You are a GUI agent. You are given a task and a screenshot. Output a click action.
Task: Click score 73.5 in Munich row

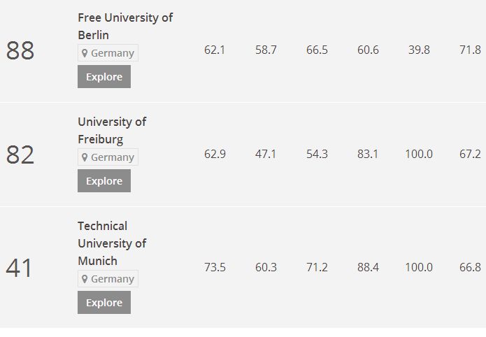tap(215, 268)
